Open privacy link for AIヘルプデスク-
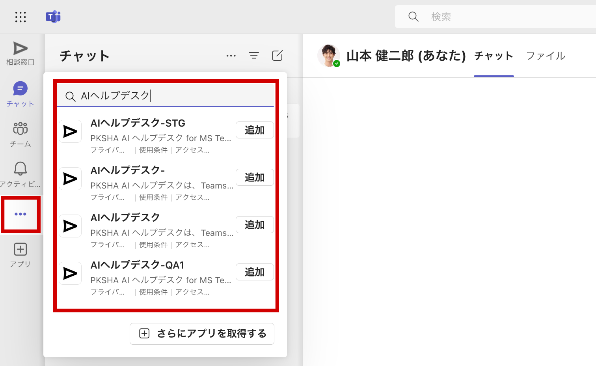This screenshot has height=366, width=596. pyautogui.click(x=108, y=198)
